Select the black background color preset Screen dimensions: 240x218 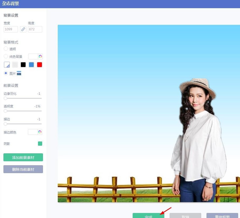23,65
